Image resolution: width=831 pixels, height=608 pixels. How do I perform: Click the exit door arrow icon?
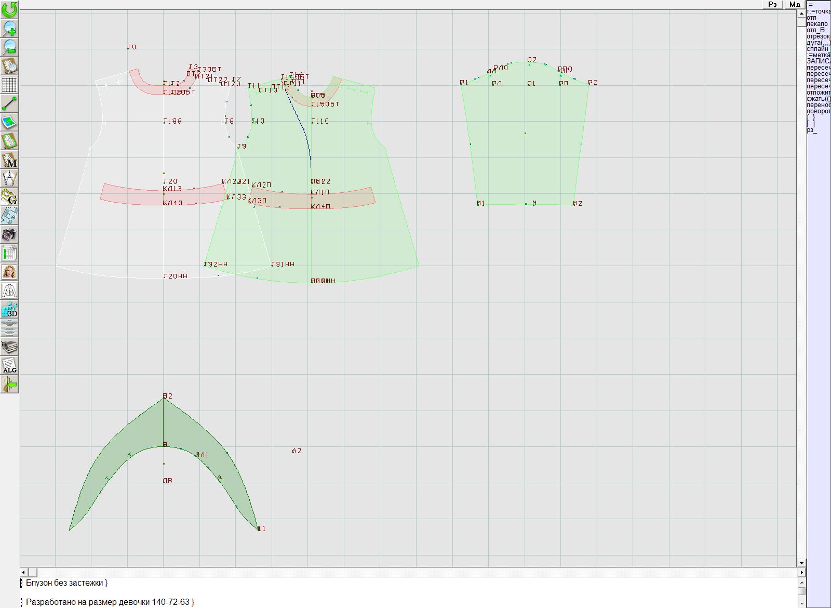tap(9, 385)
